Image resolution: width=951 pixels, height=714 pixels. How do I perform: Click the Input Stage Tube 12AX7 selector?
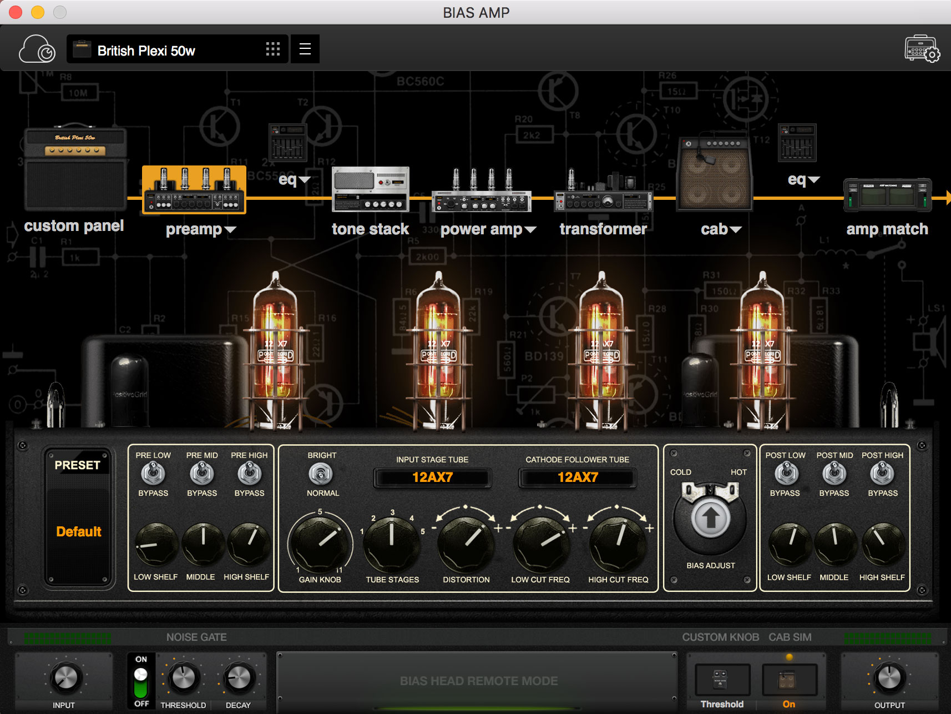(432, 477)
